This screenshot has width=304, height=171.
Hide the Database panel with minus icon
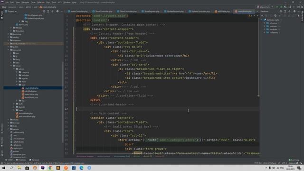[299, 11]
